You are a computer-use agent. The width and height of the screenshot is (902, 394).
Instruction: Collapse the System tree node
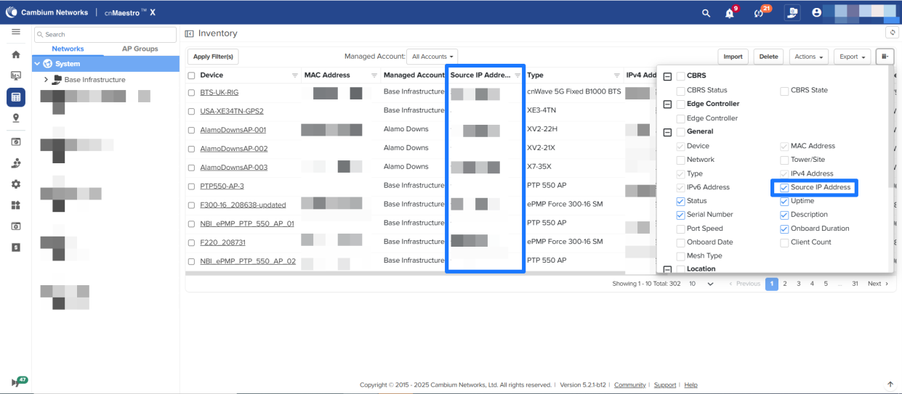coord(37,64)
